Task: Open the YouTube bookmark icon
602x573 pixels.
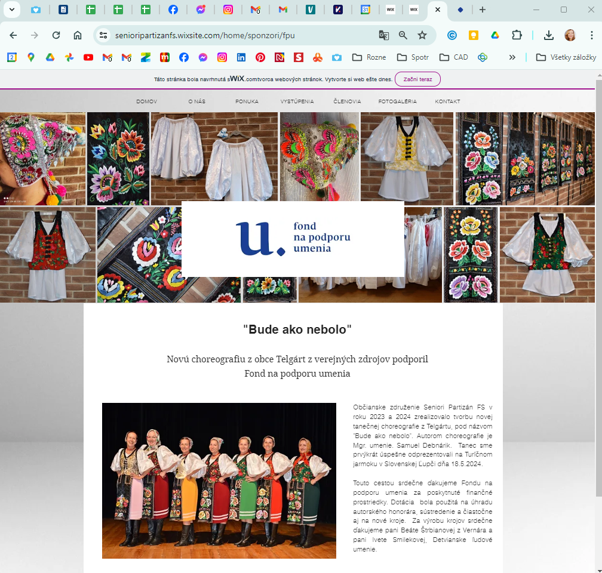Action: coord(88,57)
